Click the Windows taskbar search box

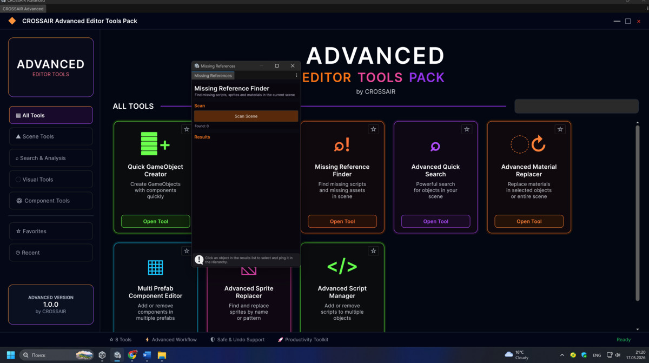57,355
